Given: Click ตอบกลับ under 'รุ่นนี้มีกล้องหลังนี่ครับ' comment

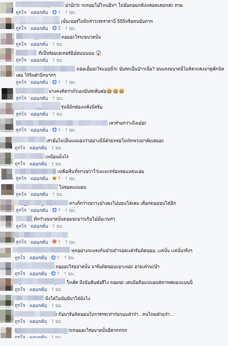Looking at the screenshot, I should click(39, 114).
